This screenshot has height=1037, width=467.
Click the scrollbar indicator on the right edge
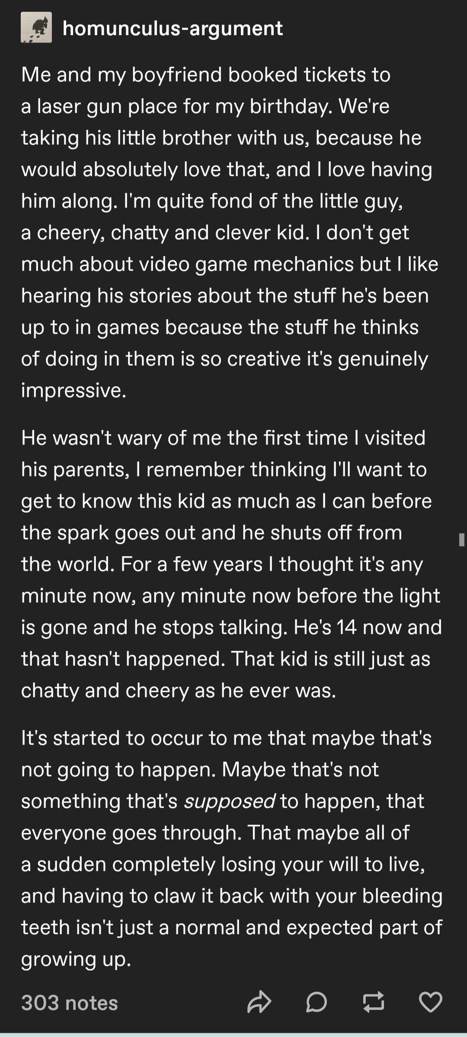tap(461, 540)
